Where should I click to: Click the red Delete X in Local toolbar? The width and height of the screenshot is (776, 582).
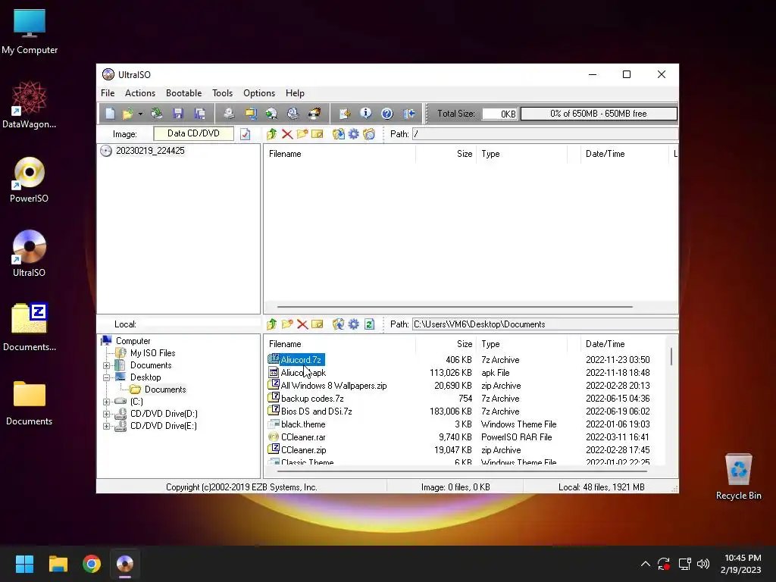(302, 324)
